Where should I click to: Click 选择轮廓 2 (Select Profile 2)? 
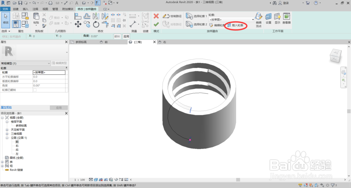point(196,24)
